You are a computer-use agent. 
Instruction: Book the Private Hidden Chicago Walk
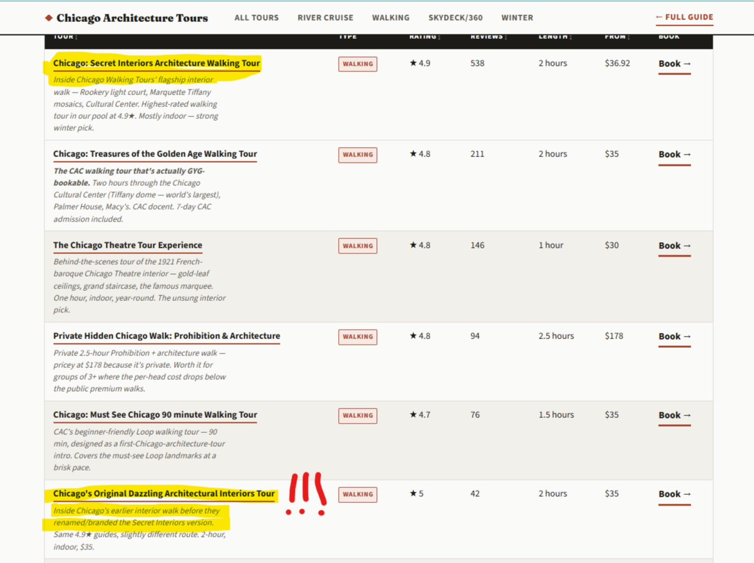674,337
